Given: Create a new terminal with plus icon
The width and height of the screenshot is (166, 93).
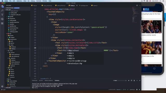Looking at the screenshot, I should click(x=129, y=81).
